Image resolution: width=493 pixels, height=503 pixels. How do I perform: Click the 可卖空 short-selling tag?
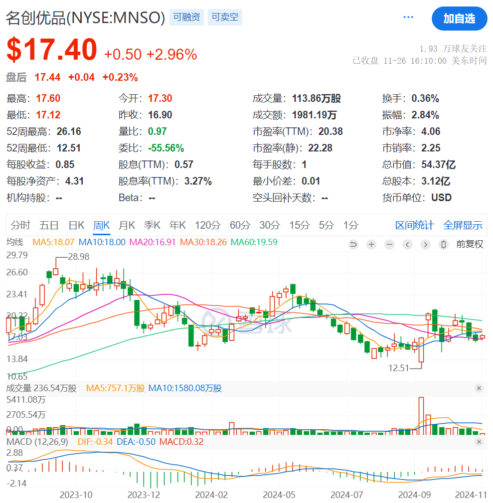pos(225,18)
